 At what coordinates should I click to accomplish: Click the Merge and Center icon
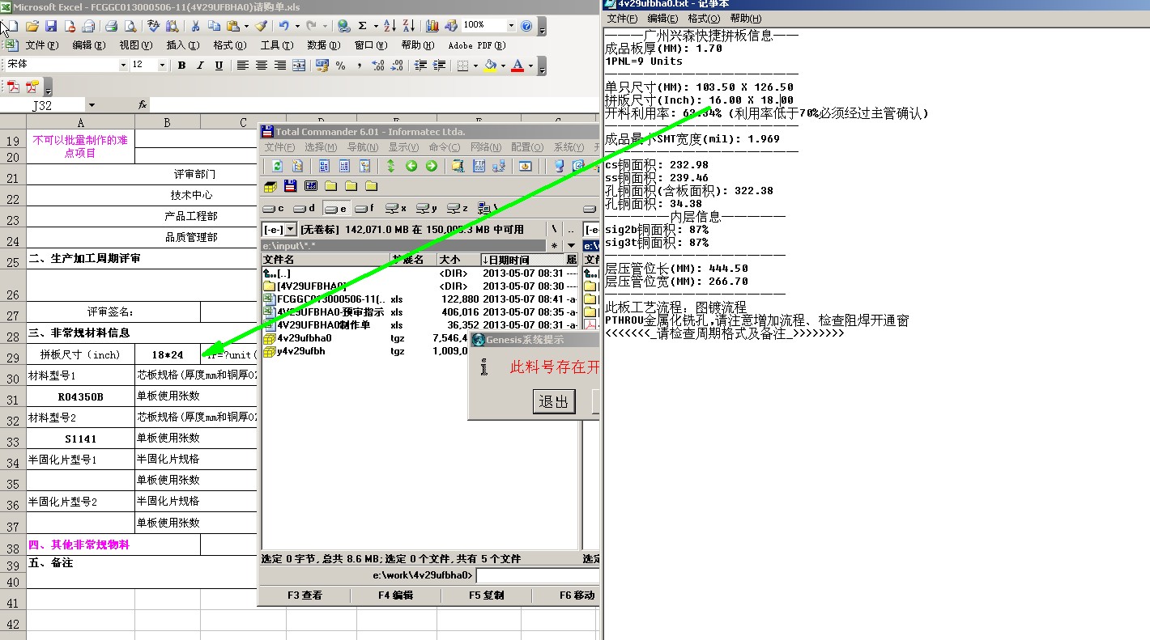299,66
